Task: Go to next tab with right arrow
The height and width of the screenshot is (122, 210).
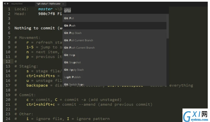Action: [8, 4]
